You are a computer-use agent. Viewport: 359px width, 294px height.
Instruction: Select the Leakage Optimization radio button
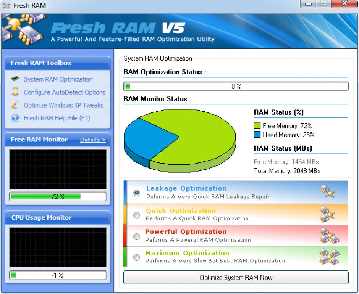(x=137, y=193)
